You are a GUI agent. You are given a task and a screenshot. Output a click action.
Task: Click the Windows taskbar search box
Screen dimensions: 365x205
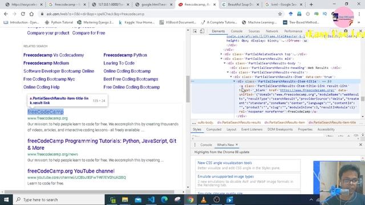tap(59, 200)
